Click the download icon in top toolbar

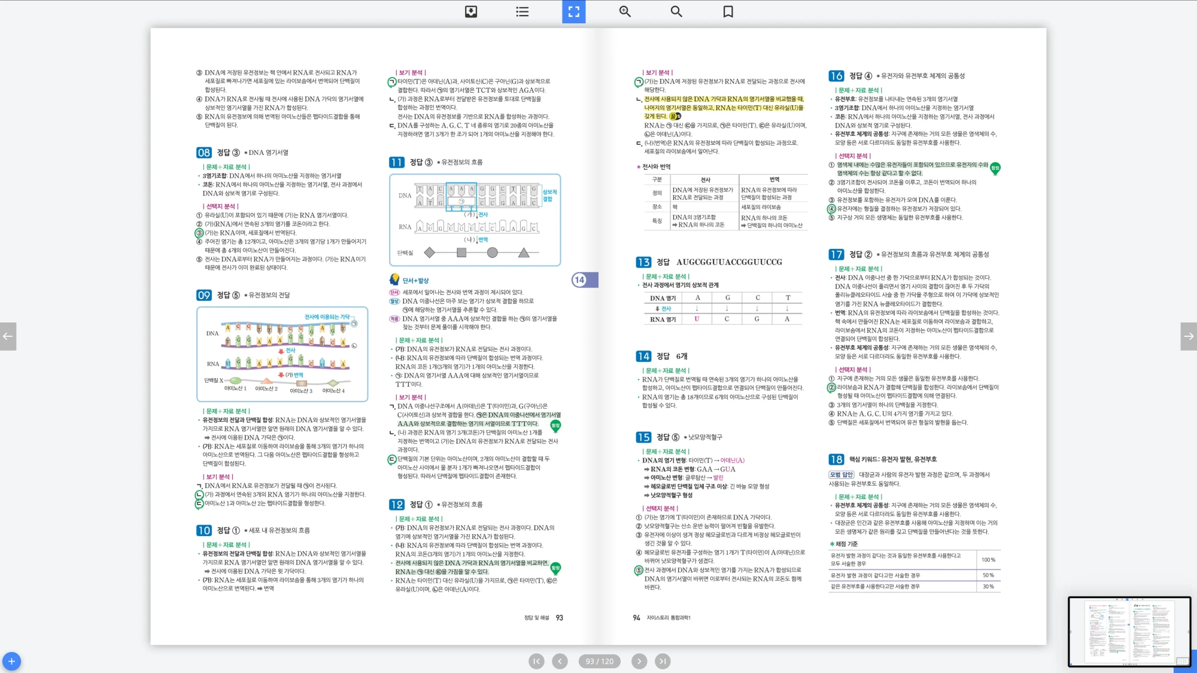tap(471, 11)
